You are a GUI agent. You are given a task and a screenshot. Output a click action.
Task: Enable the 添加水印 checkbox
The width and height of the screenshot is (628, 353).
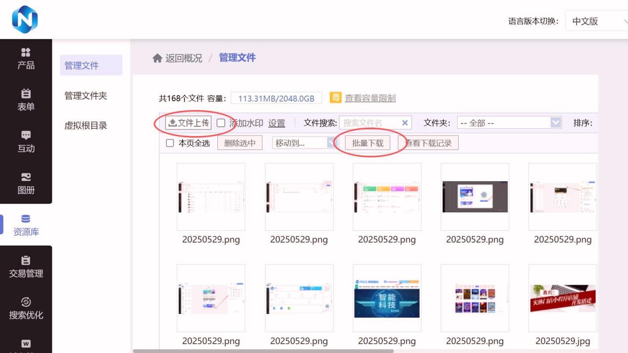pos(221,123)
